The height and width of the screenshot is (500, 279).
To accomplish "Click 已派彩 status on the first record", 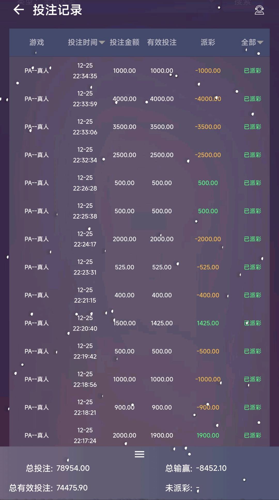I will tap(253, 70).
